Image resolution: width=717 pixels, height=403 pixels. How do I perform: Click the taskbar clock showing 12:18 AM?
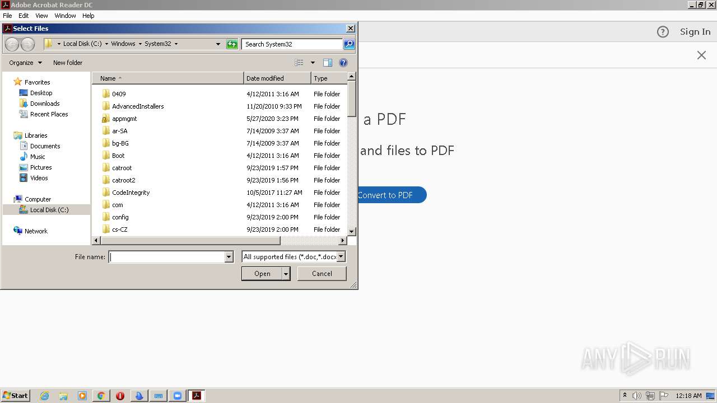point(688,396)
